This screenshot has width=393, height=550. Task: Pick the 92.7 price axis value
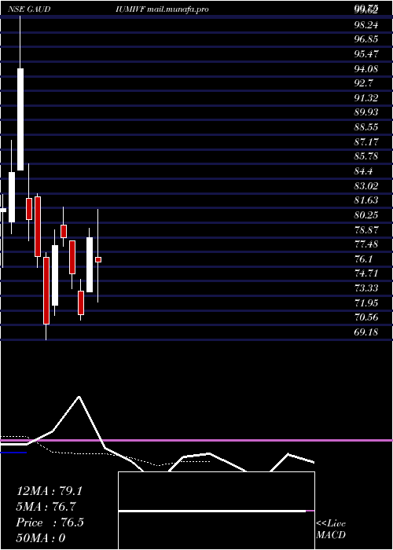(x=363, y=83)
